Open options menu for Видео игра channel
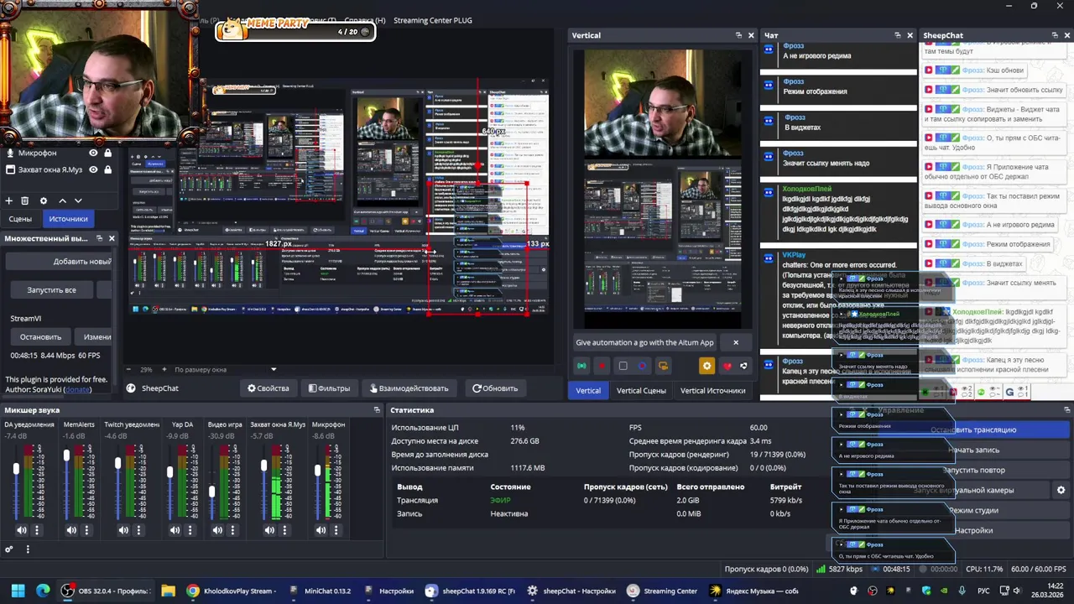 point(232,530)
